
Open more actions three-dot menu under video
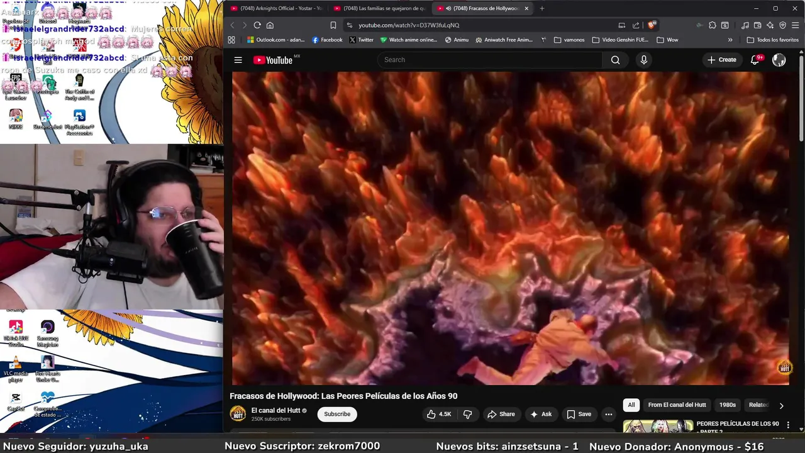608,414
